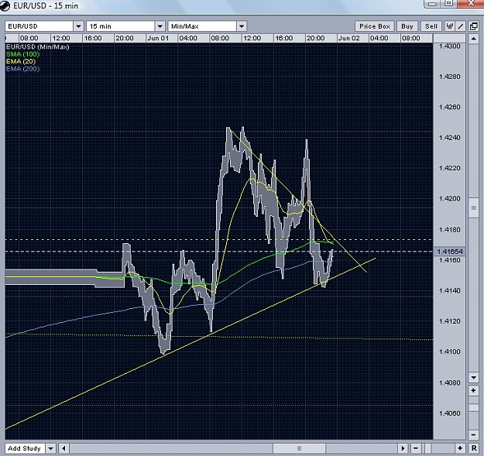Image resolution: width=484 pixels, height=456 pixels.
Task: Select the trendline drawing tool icon
Action: pos(461,26)
